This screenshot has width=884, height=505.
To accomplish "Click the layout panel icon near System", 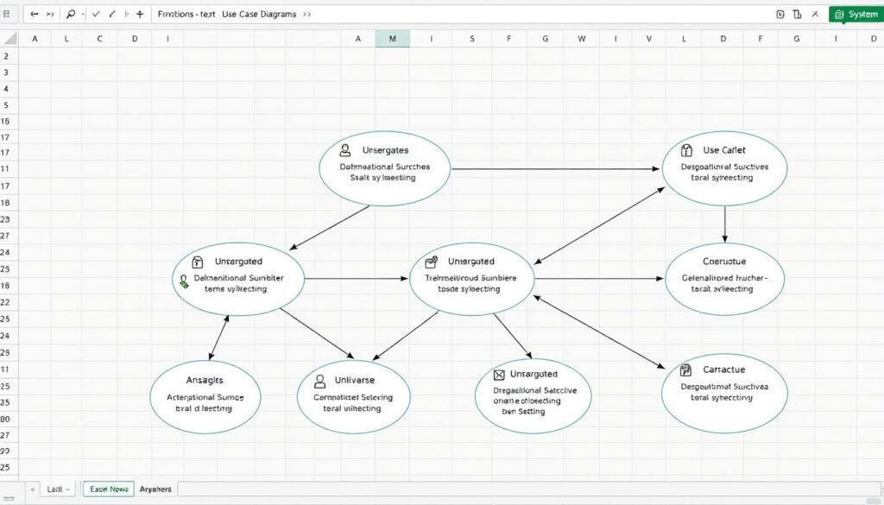I will tap(797, 14).
